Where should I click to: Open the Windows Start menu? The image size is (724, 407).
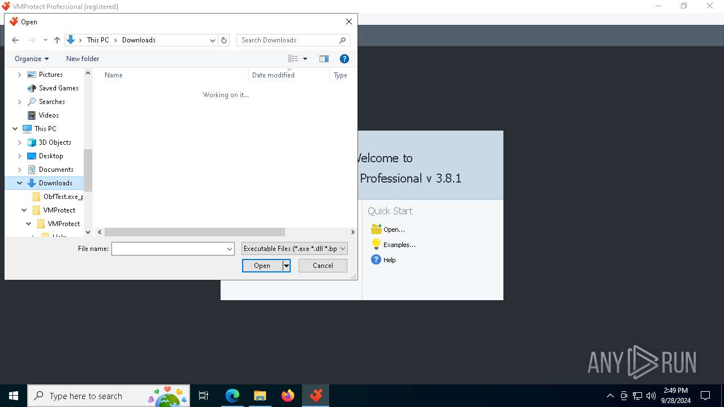point(14,396)
